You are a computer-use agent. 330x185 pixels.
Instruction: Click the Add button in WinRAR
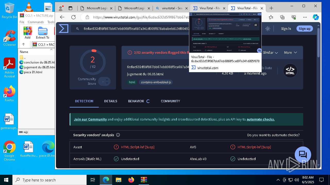(28, 33)
